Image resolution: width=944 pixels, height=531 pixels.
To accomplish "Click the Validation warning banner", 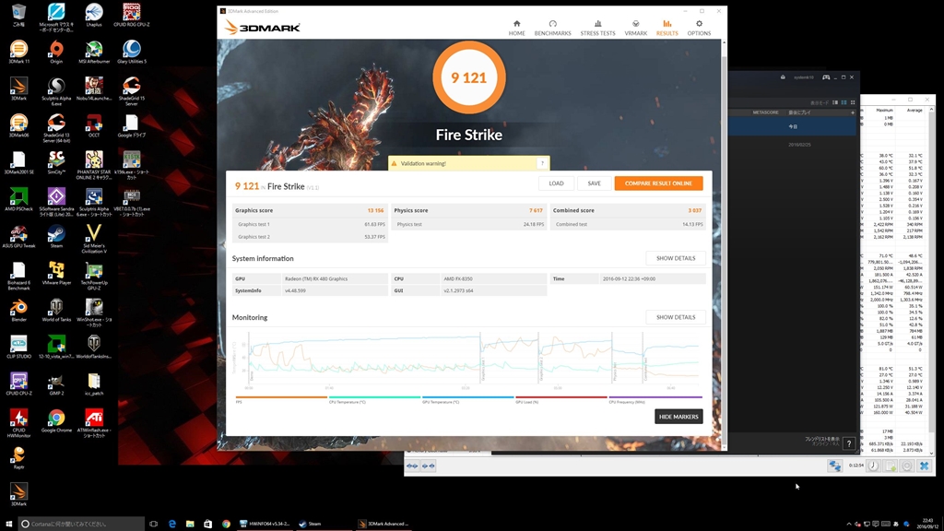I will (468, 163).
